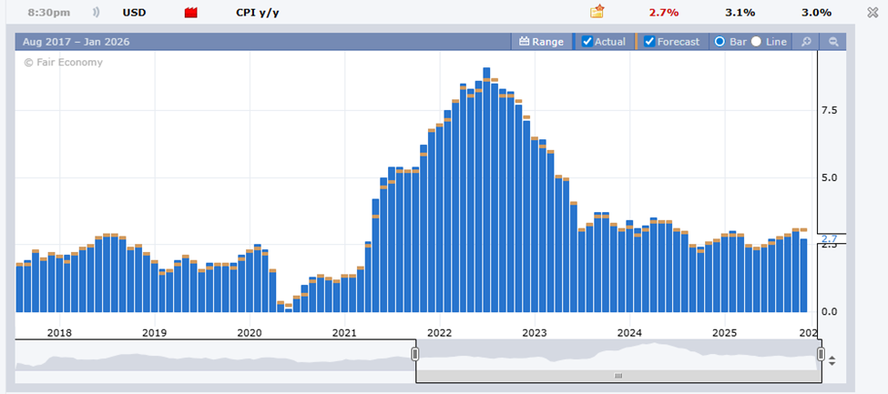
Task: Click the navigator horizontal scrollbar grip
Action: pos(618,375)
